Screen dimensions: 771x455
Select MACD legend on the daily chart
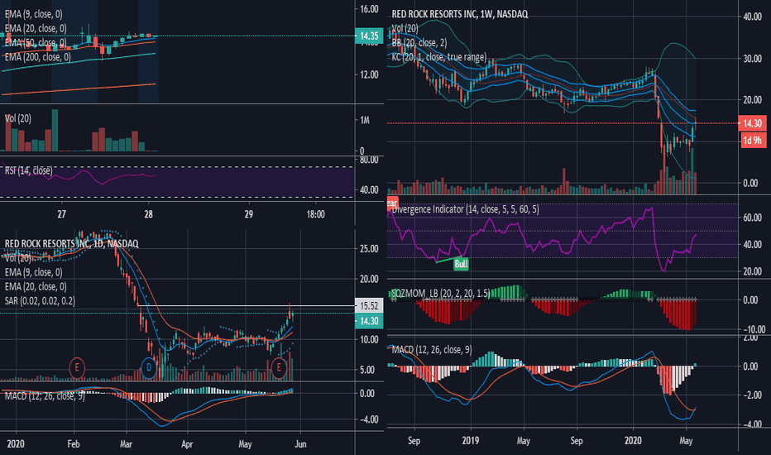45,395
